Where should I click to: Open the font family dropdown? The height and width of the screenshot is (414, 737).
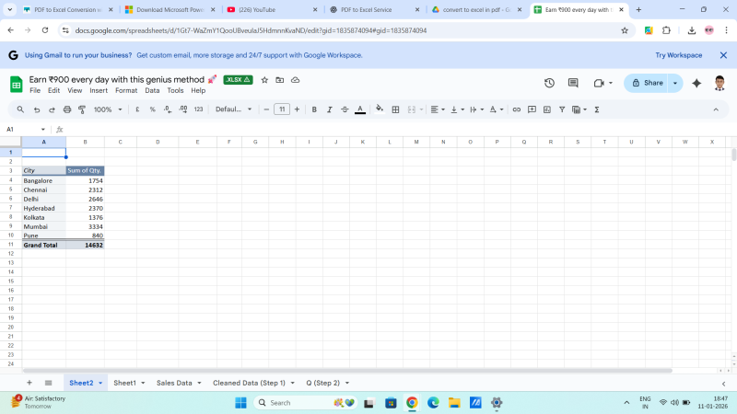(232, 109)
